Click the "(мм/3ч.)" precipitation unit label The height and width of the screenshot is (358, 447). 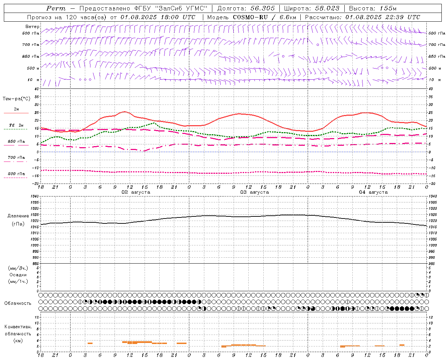(x=18, y=268)
